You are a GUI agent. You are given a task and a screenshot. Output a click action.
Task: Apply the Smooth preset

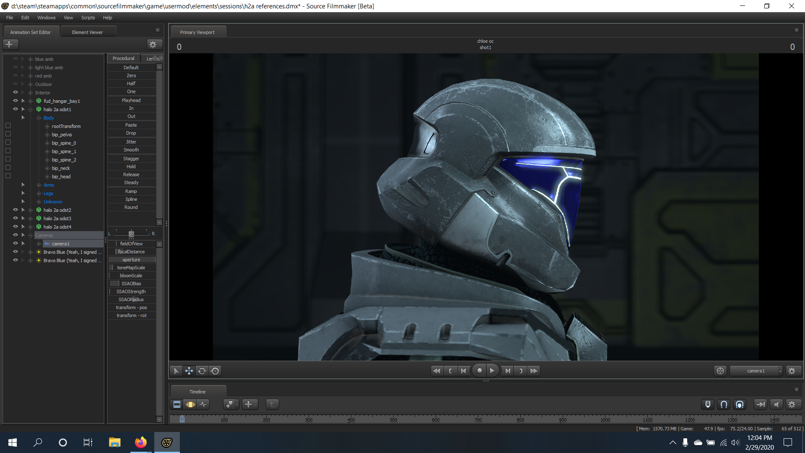coord(131,150)
